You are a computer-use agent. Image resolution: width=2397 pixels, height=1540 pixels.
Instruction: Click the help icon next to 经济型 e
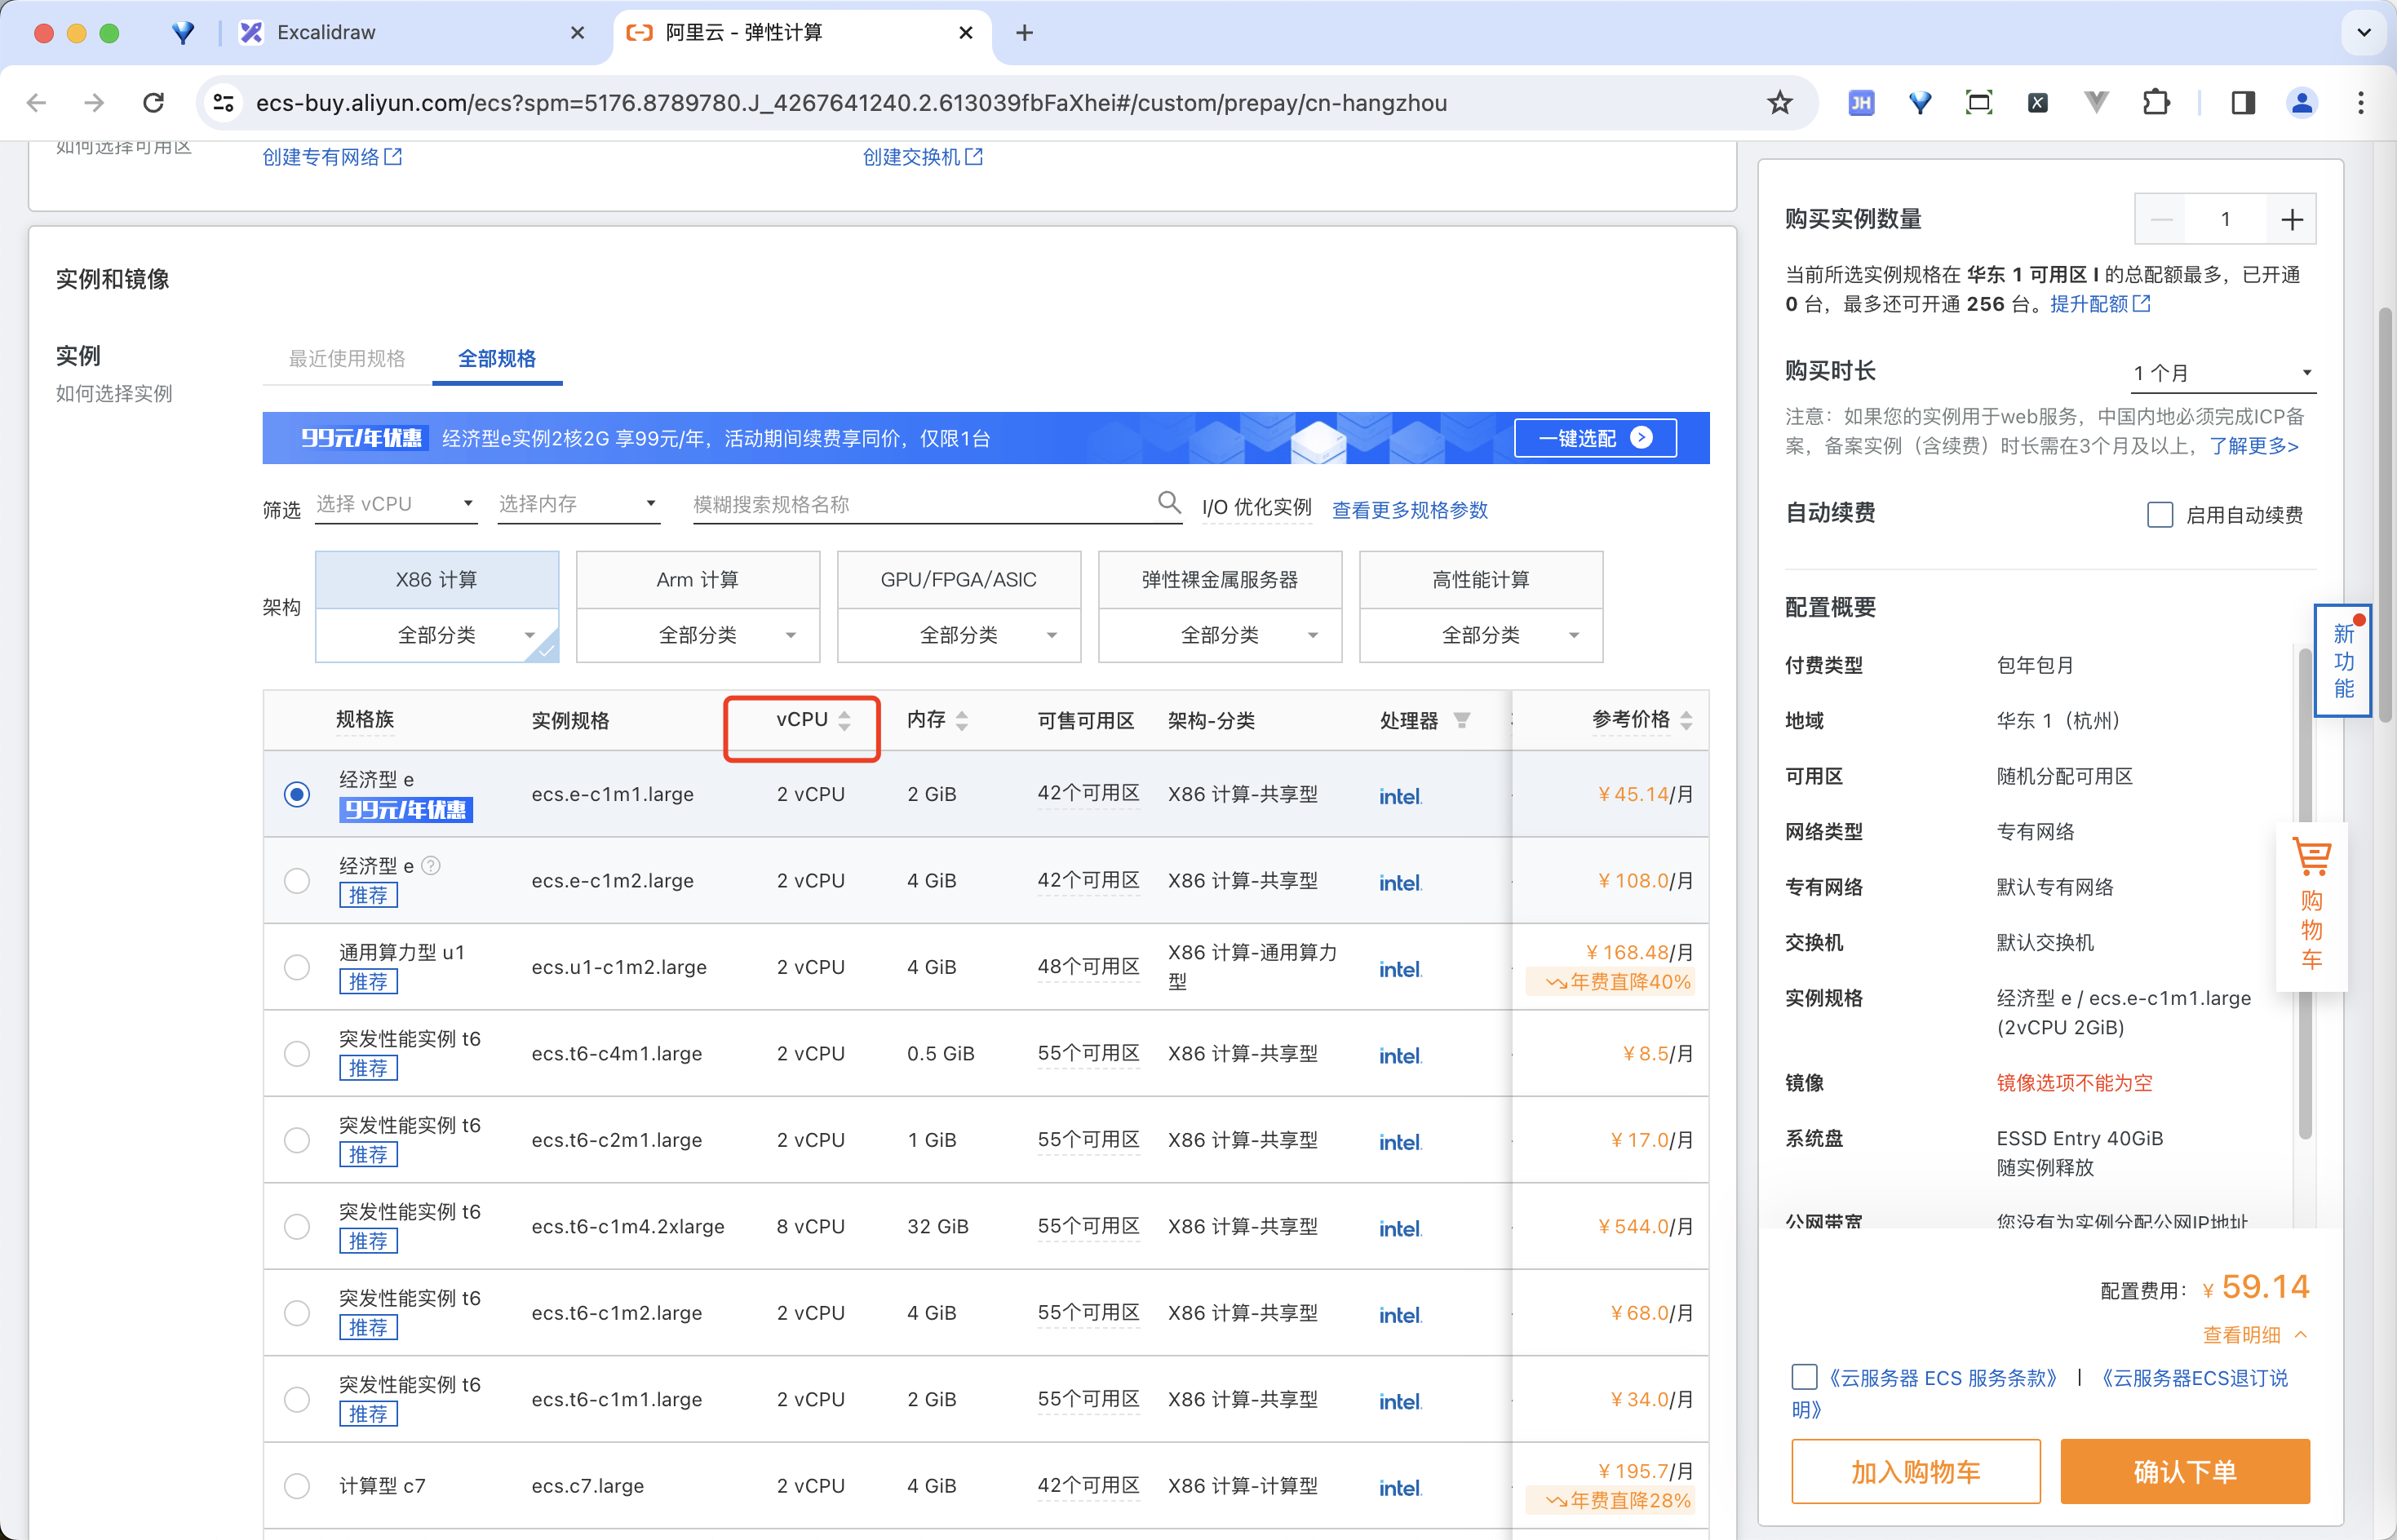tap(431, 865)
